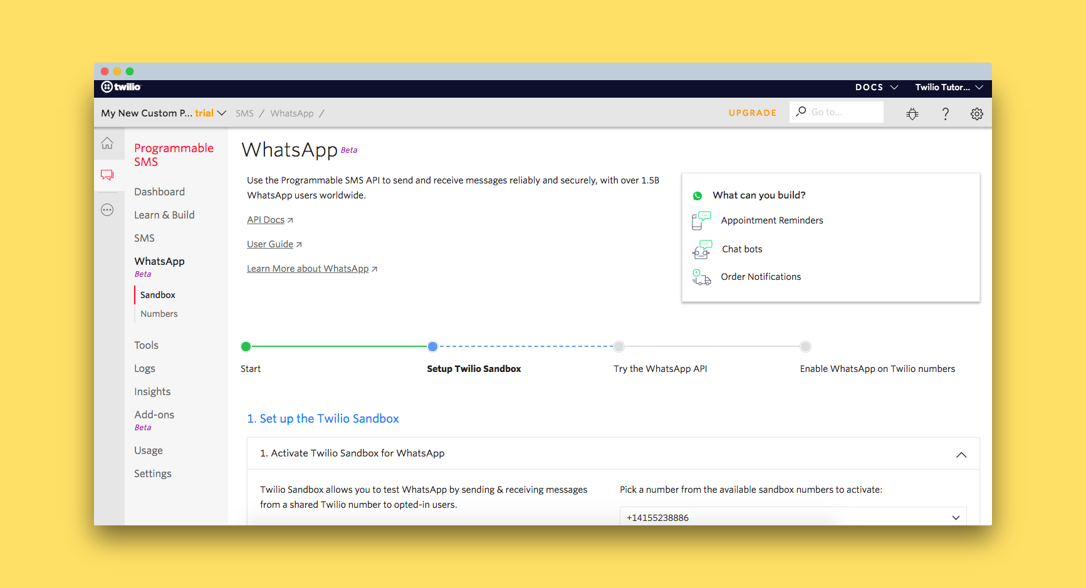Open the Twilio Tutor account dropdown
The width and height of the screenshot is (1086, 588).
[x=949, y=87]
